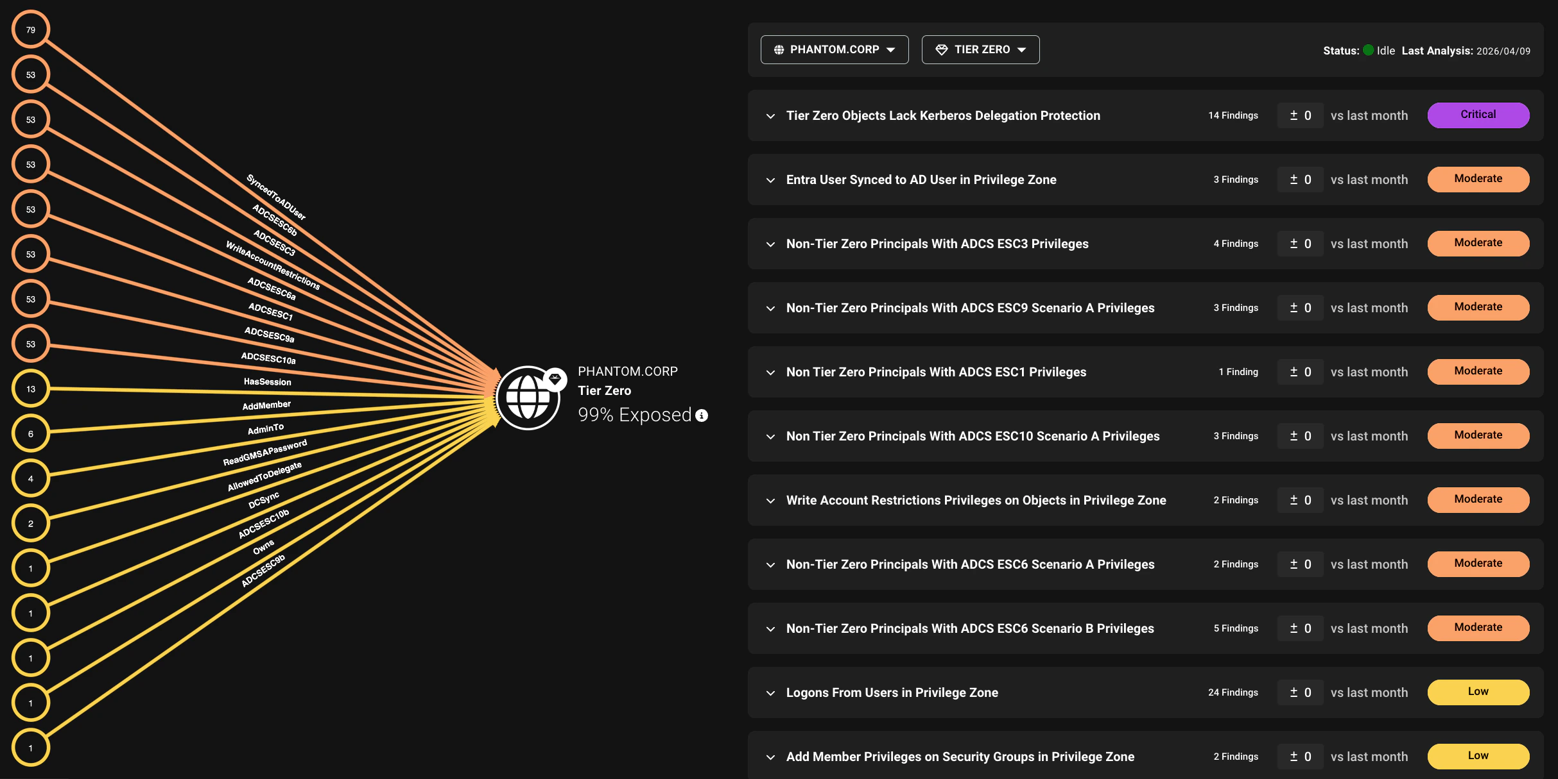
Task: Click the ± 0 indicator on the Logons From Users row
Action: pos(1299,692)
